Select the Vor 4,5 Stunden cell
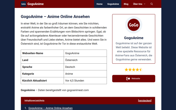The height and width of the screenshot is (110, 176). (85, 81)
